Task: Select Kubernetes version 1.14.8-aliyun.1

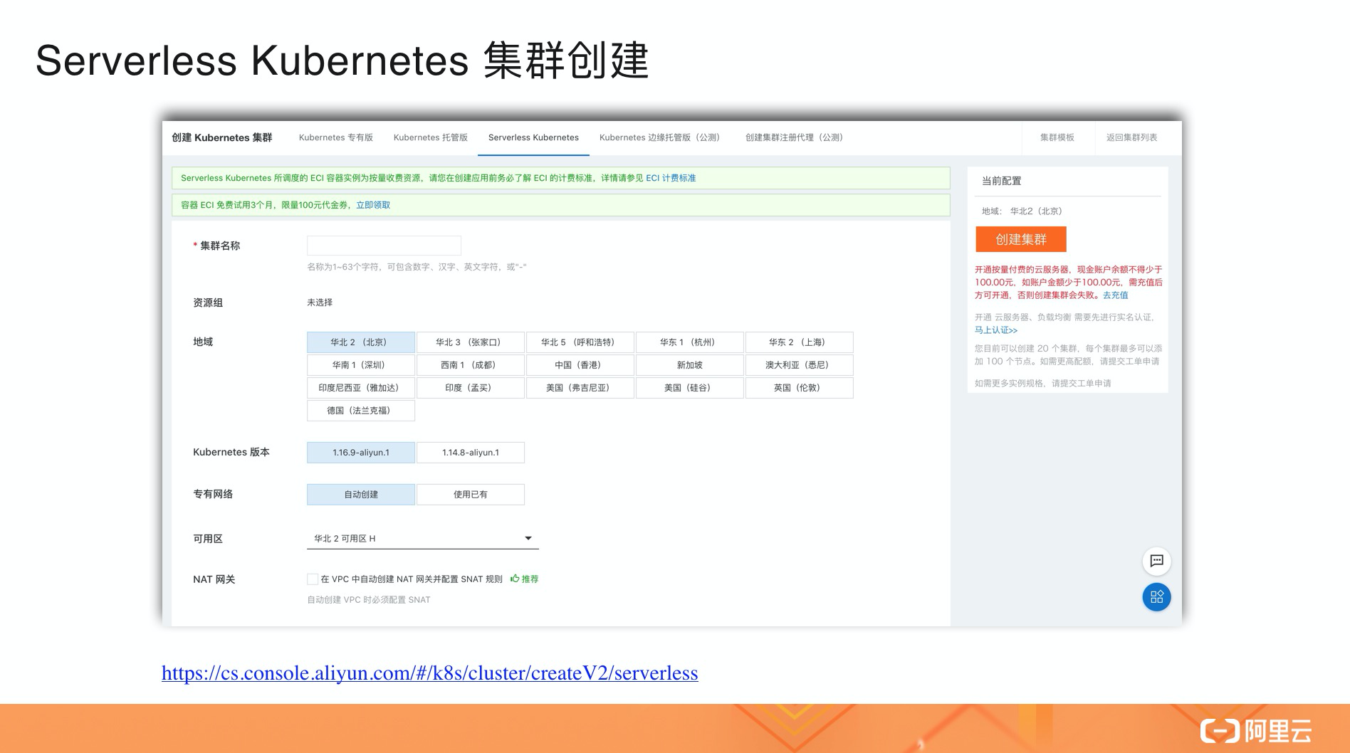Action: (470, 453)
